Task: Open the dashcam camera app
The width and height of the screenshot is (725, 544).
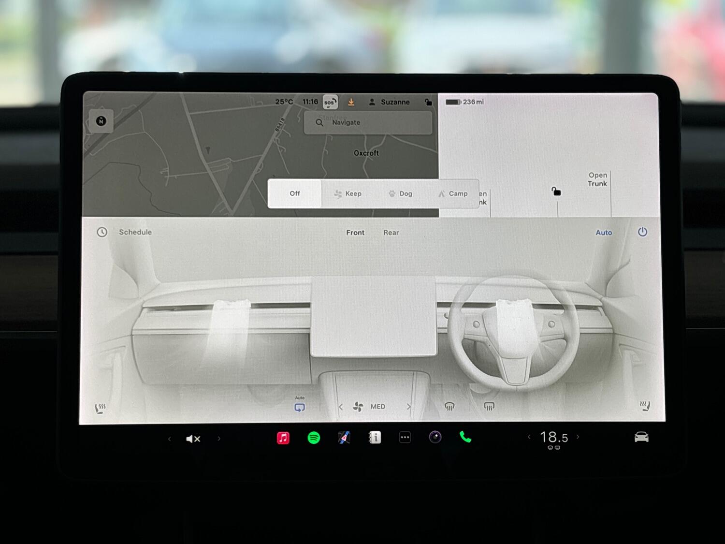Action: tap(435, 438)
